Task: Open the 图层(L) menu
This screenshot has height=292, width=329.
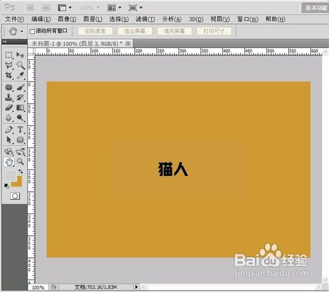Action: (x=93, y=19)
